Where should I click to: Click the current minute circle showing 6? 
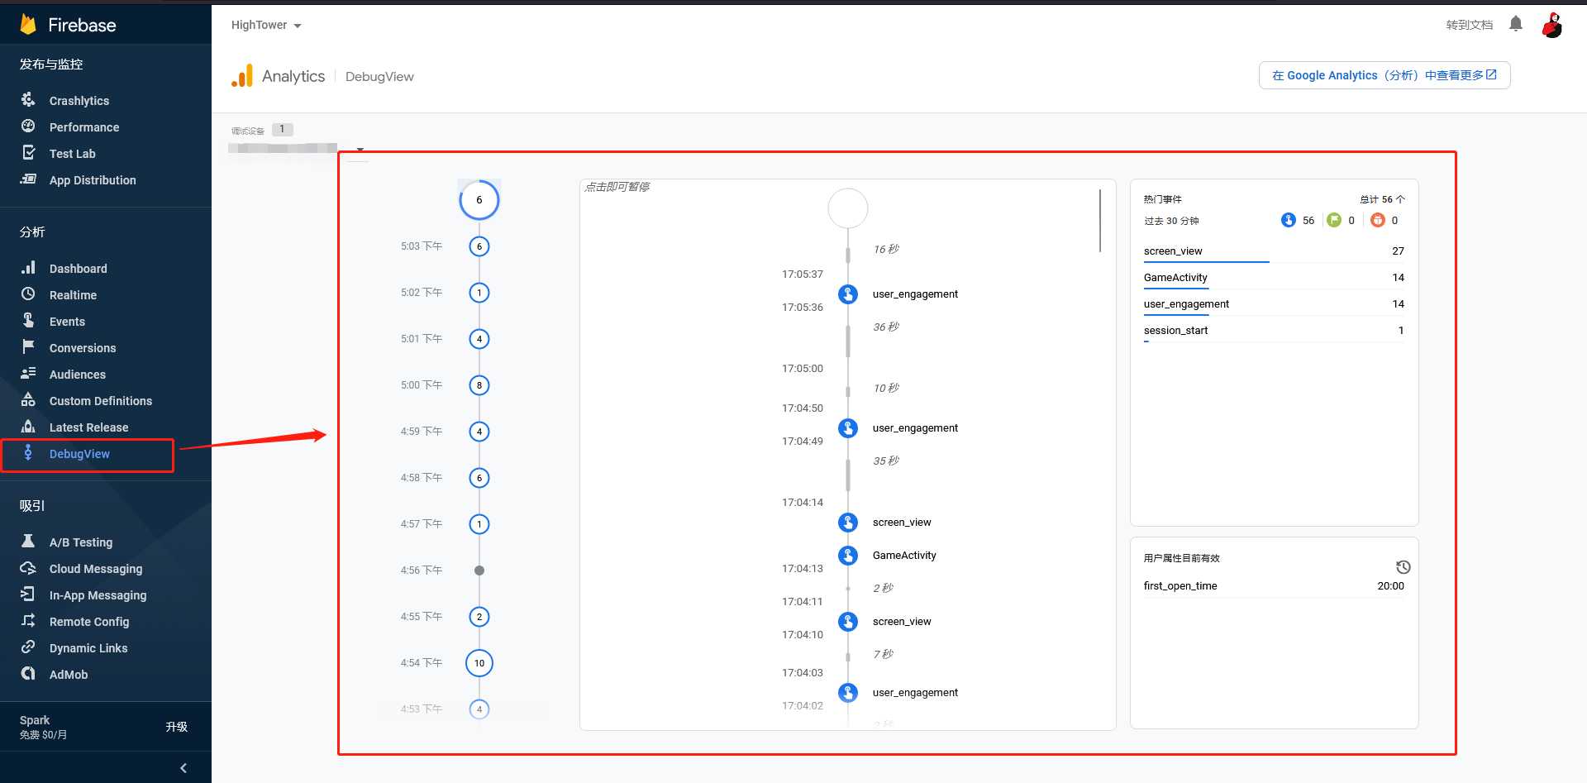point(479,200)
